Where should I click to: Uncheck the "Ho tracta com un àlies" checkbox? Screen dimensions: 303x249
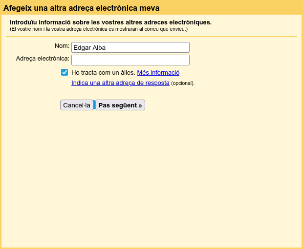[65, 72]
